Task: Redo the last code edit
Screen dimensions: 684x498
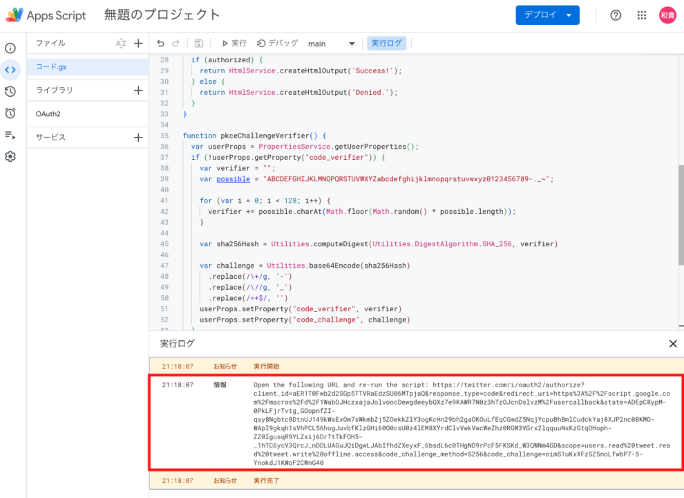Action: [176, 43]
